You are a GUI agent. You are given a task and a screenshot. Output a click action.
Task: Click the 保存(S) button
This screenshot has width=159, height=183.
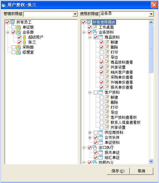118,171
